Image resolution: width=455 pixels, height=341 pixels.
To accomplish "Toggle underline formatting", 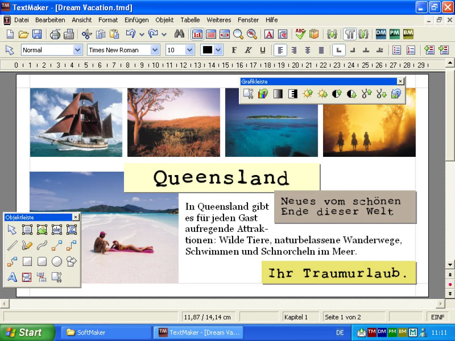I will pos(262,50).
